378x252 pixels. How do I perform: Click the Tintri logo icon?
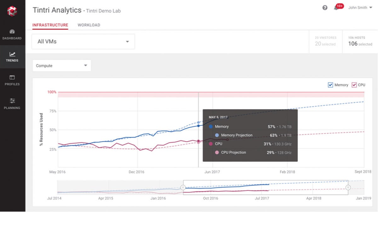click(x=12, y=11)
